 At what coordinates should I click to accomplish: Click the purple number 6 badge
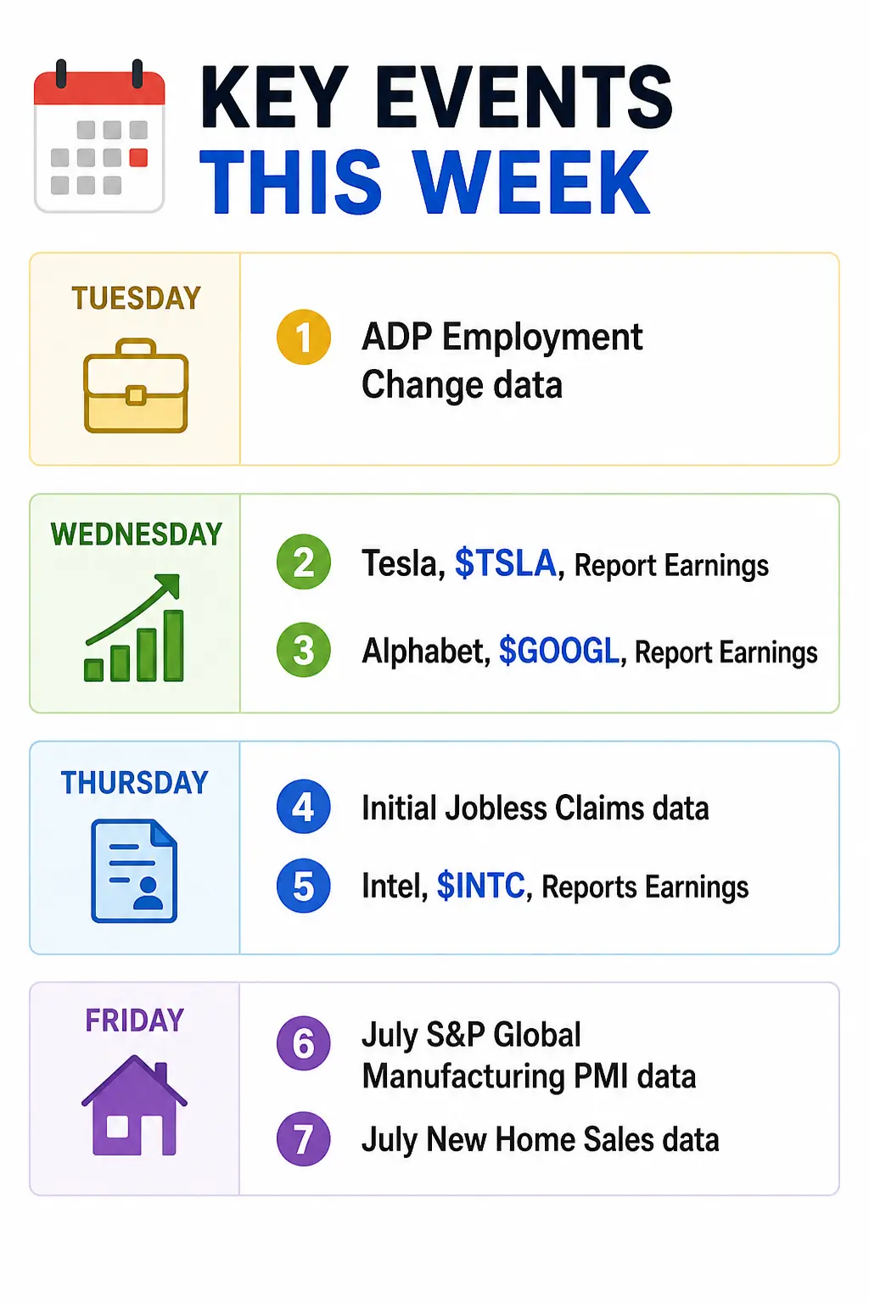pyautogui.click(x=304, y=1043)
